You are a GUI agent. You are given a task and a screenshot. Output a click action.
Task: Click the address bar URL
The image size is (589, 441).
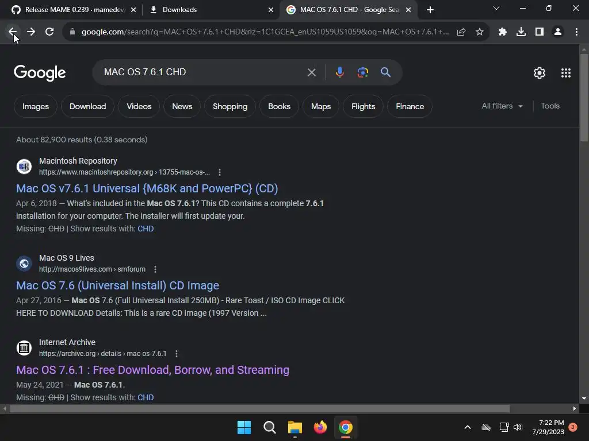(x=265, y=32)
